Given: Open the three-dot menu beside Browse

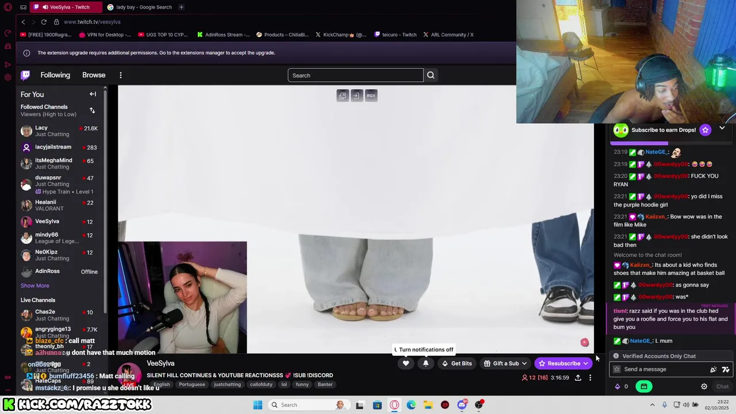Looking at the screenshot, I should [121, 75].
